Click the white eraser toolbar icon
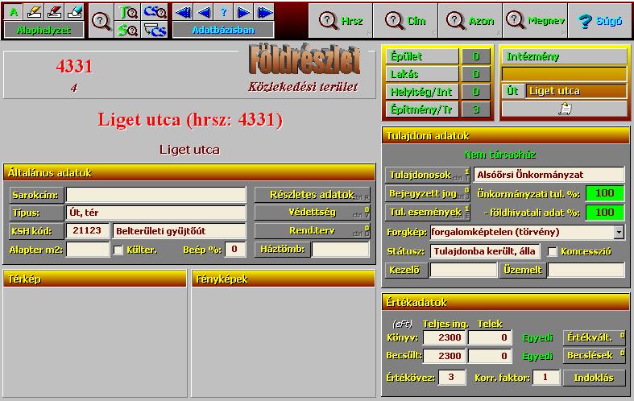634x401 pixels. [74, 12]
